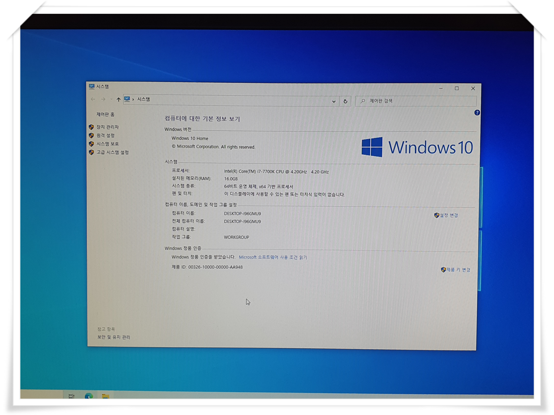554x415 pixels.
Task: Open File Explorer from the taskbar
Action: [x=105, y=396]
